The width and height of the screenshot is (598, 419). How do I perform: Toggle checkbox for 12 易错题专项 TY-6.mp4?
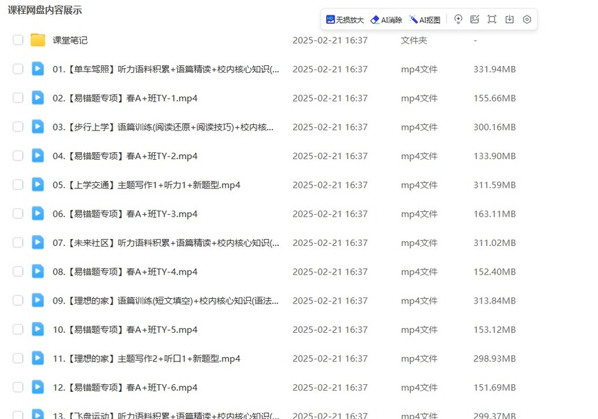pyautogui.click(x=18, y=387)
